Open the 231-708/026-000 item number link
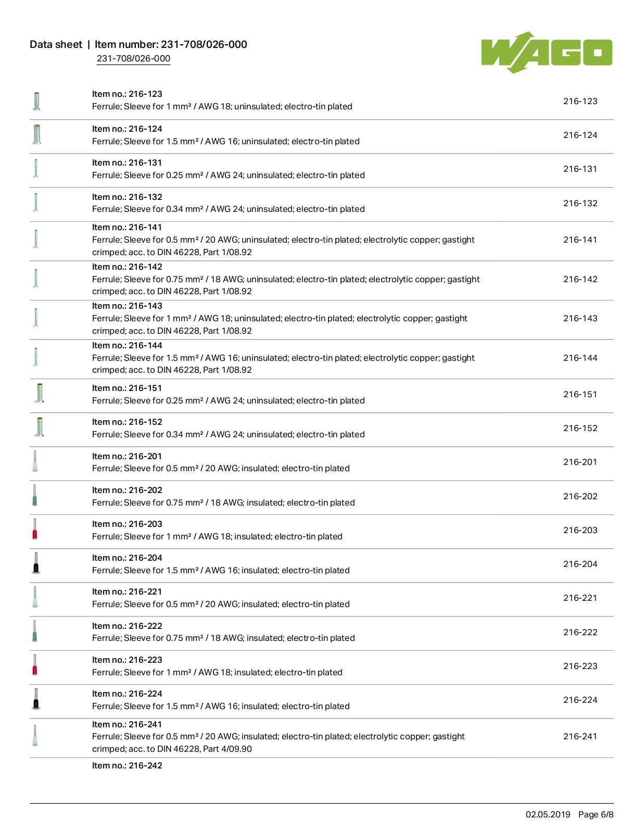The height and width of the screenshot is (833, 644). pyautogui.click(x=133, y=59)
